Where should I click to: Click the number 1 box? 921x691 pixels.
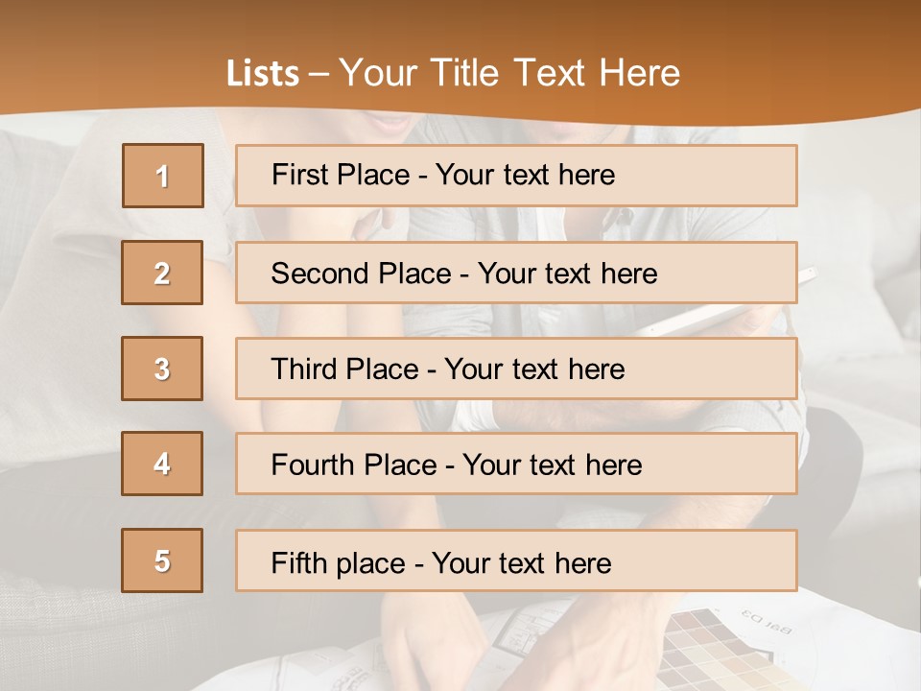[x=163, y=176]
